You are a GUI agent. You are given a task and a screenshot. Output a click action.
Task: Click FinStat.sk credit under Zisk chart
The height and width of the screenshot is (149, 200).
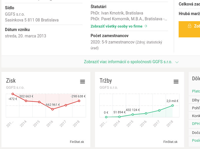(x=77, y=142)
